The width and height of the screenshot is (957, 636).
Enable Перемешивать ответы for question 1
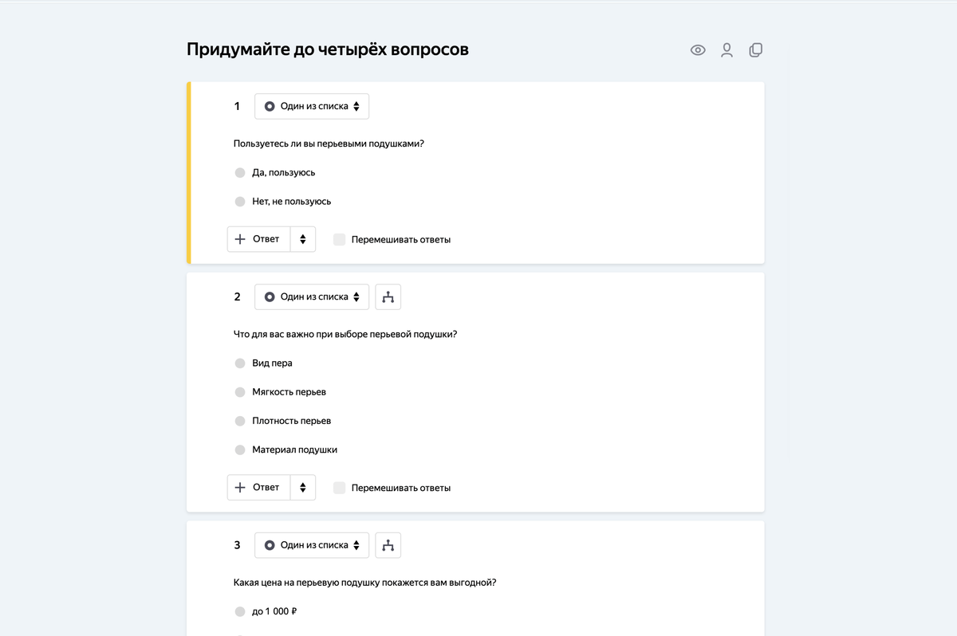(x=338, y=239)
